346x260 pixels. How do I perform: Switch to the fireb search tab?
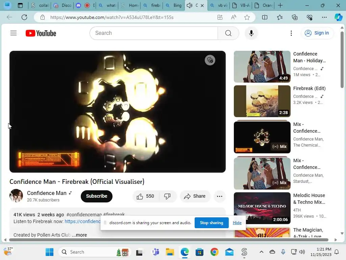152,5
